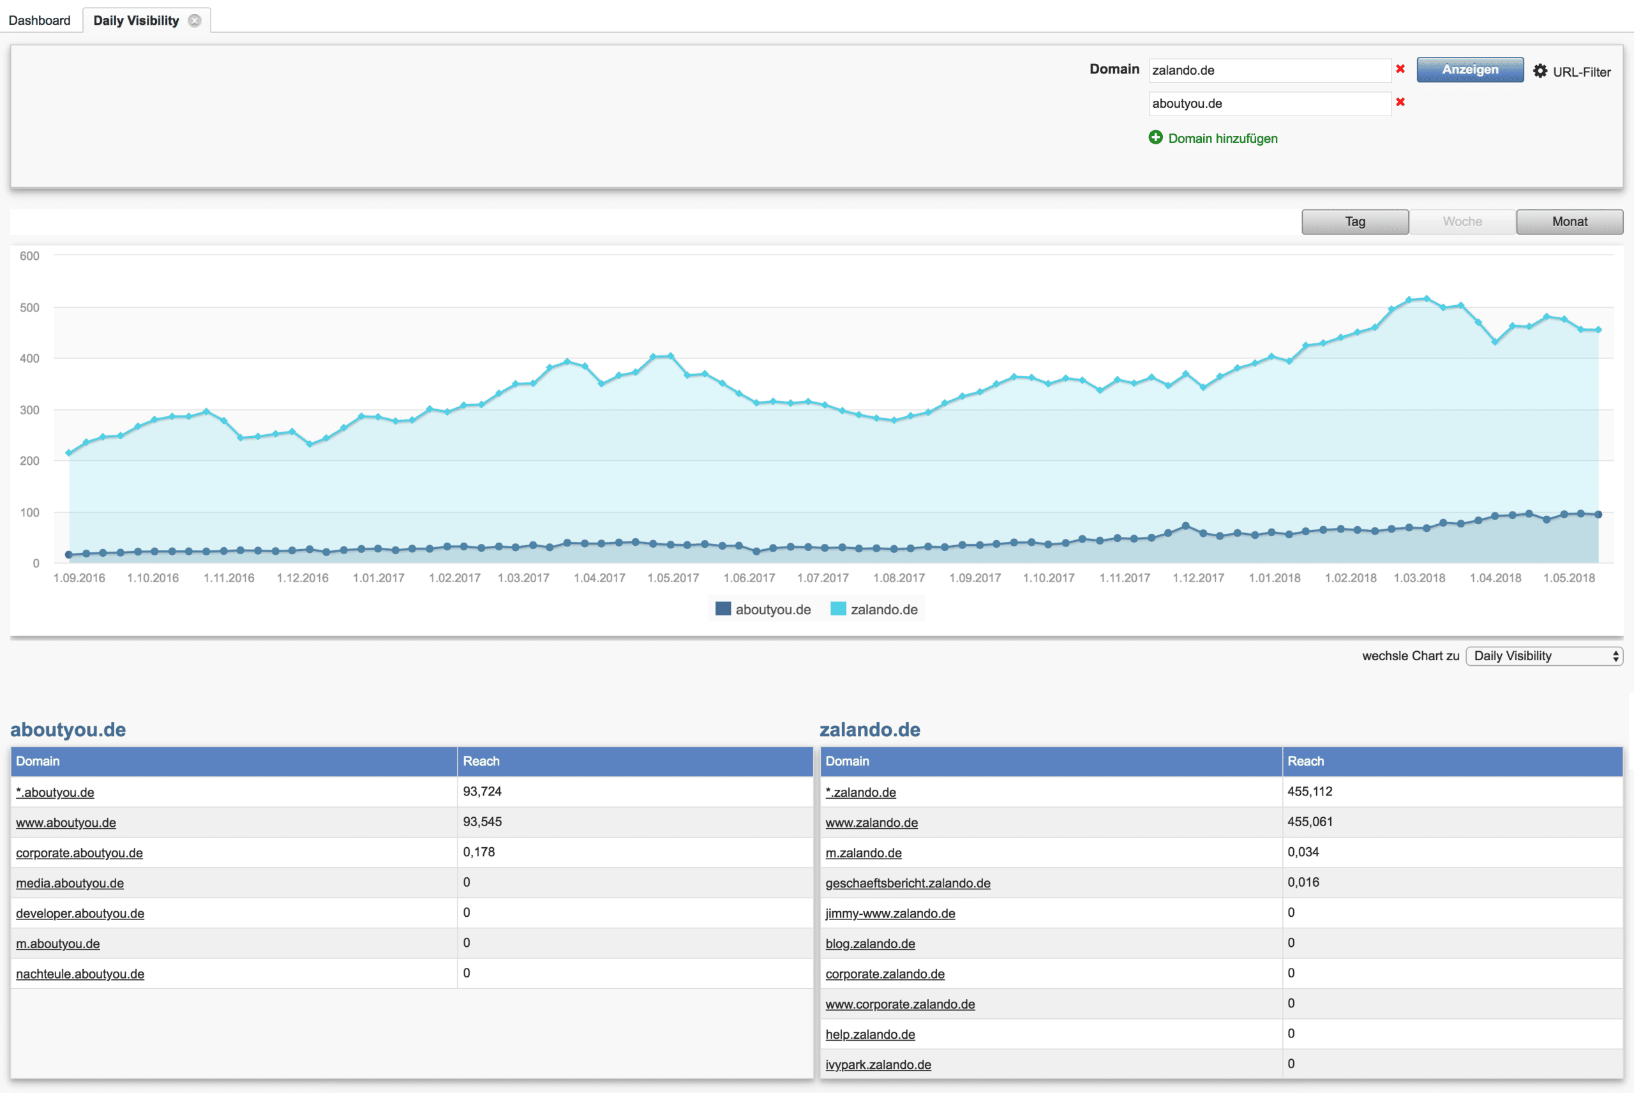1634x1093 pixels.
Task: Click the zalando.de table heading
Action: [x=869, y=730]
